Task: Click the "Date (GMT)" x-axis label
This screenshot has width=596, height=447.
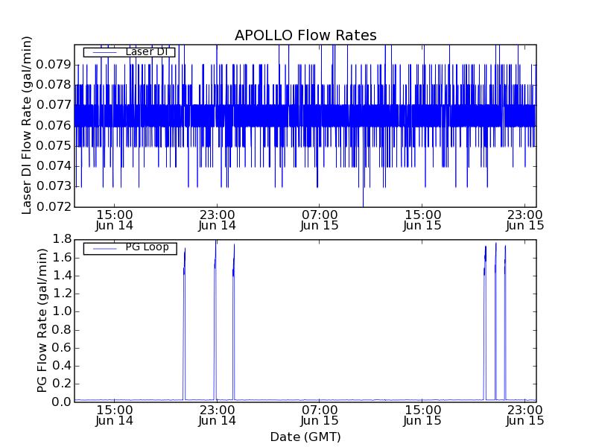Action: pos(305,437)
